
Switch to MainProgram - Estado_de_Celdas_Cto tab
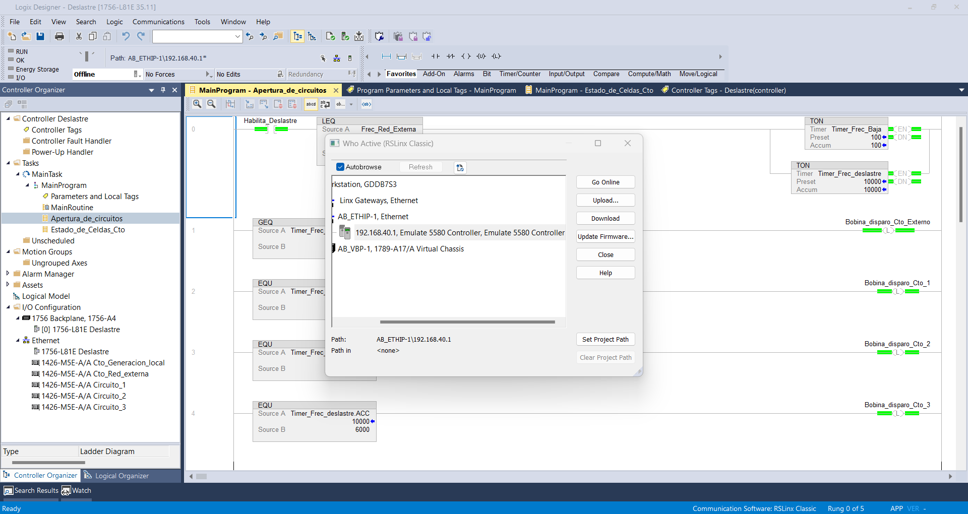pyautogui.click(x=589, y=90)
